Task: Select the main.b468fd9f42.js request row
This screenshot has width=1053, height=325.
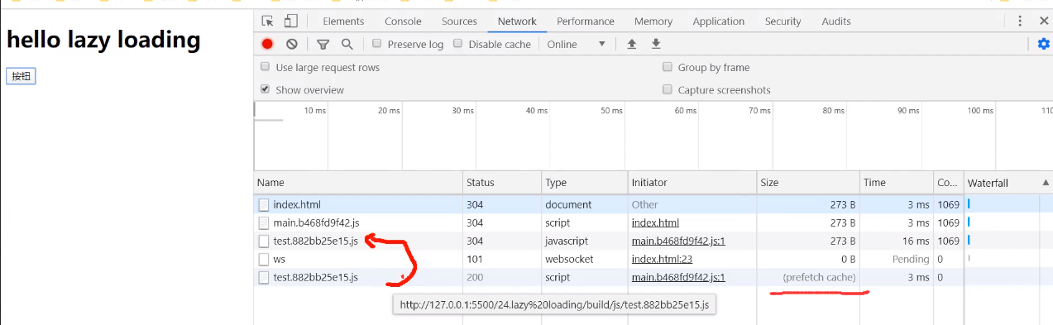Action: coord(653,222)
